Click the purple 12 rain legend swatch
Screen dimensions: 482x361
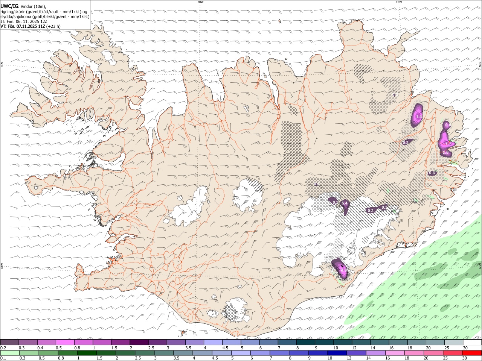(356, 353)
